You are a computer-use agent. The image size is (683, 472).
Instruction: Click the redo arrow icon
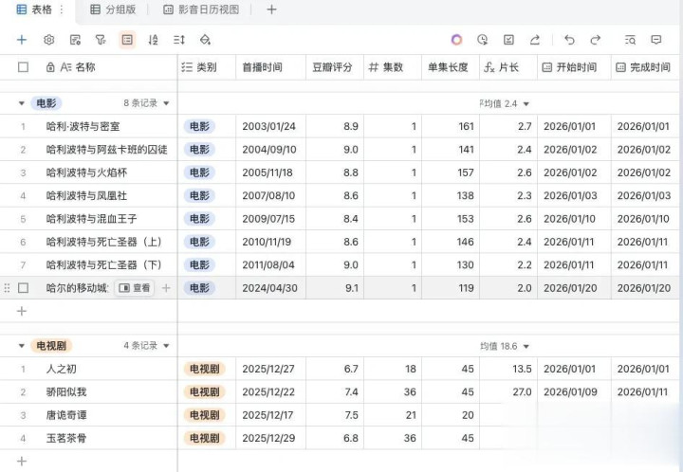(596, 40)
